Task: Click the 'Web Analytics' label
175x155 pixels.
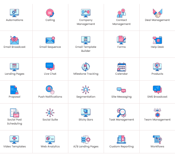Action: pyautogui.click(x=50, y=147)
